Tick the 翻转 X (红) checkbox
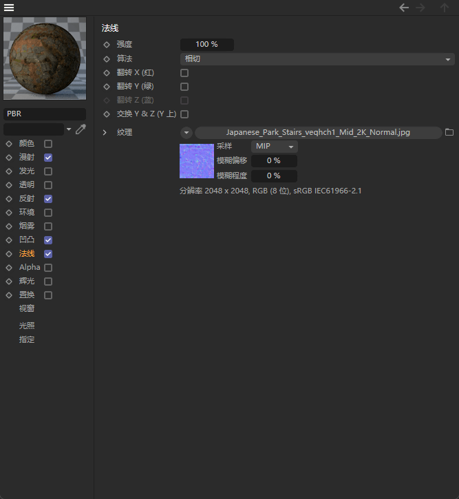Viewport: 459px width, 499px height. coord(184,73)
